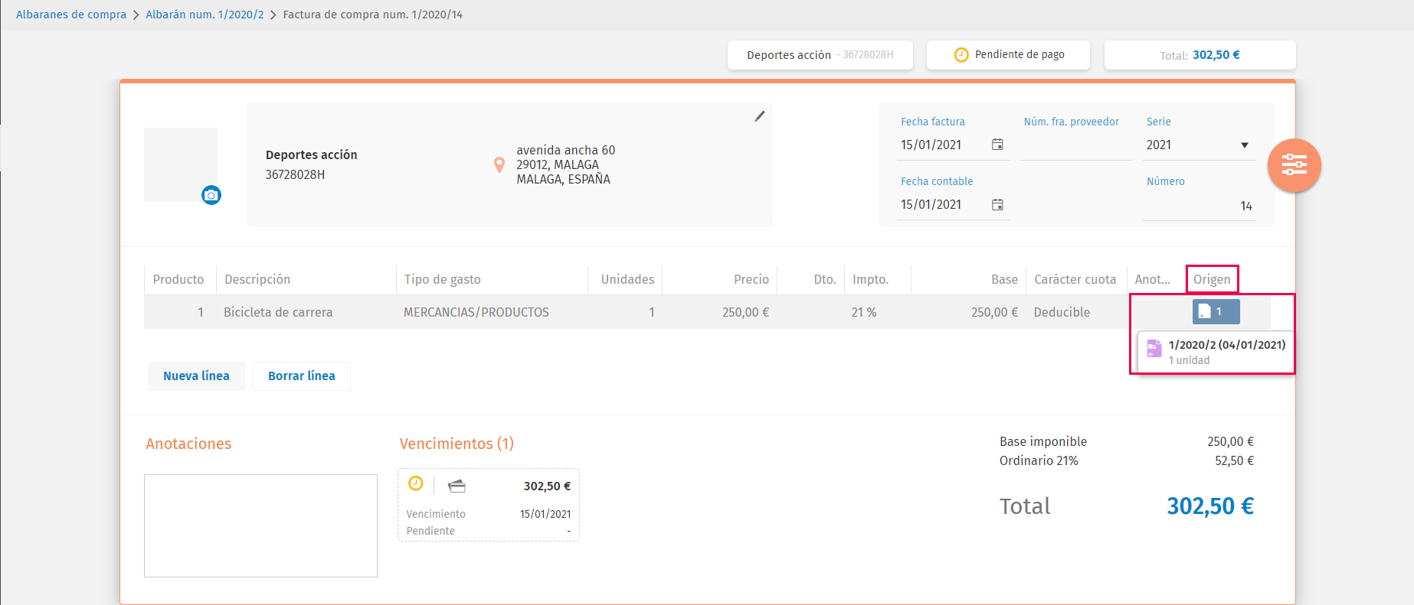Open the purple albarán 1/2020/2 origin document

(x=1215, y=352)
